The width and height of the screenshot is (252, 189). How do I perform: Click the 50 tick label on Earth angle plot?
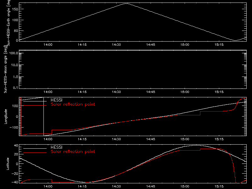[16, 31]
